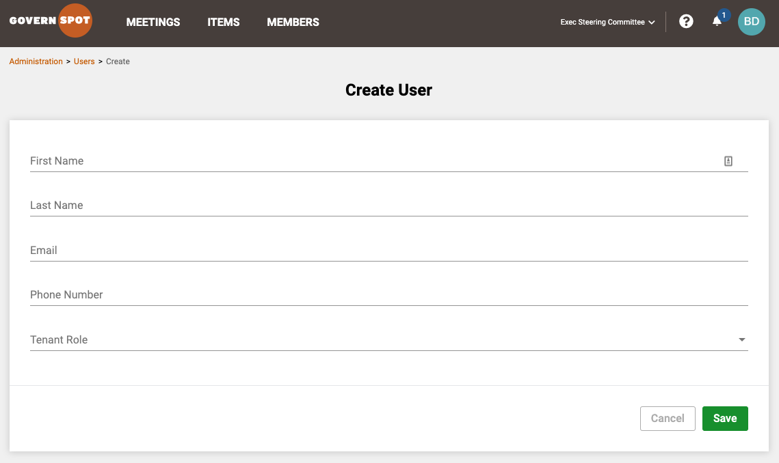Image resolution: width=779 pixels, height=463 pixels.
Task: Open the BD user avatar menu
Action: pos(751,22)
